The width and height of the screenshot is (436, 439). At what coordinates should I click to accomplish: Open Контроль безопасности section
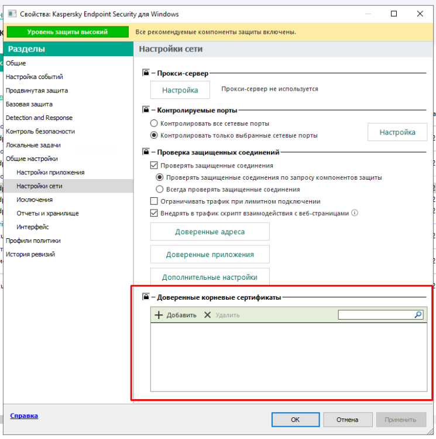(x=68, y=131)
